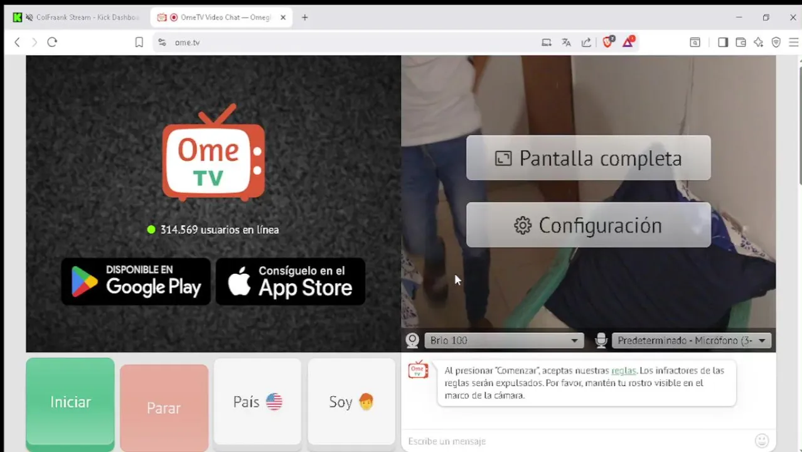Click the cast/media icon in address bar
The height and width of the screenshot is (452, 802).
547,42
